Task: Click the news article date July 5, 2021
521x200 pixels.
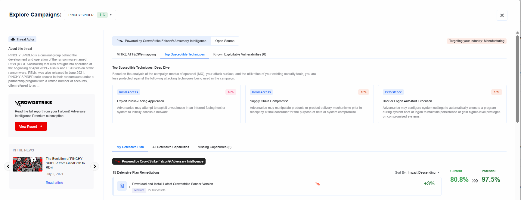Action: (54, 174)
